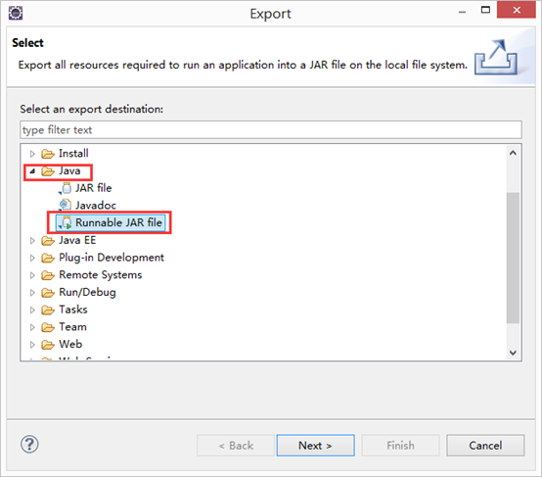Select the "Java EE" label
The height and width of the screenshot is (477, 542).
(x=77, y=240)
